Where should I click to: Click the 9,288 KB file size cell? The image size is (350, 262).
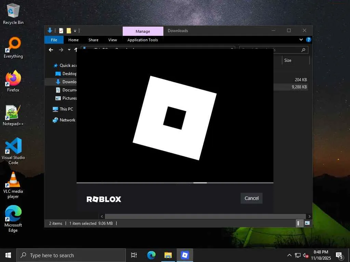click(x=299, y=87)
